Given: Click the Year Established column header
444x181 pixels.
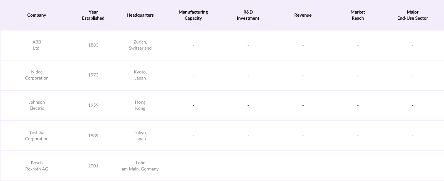Looking at the screenshot, I should click(93, 15).
